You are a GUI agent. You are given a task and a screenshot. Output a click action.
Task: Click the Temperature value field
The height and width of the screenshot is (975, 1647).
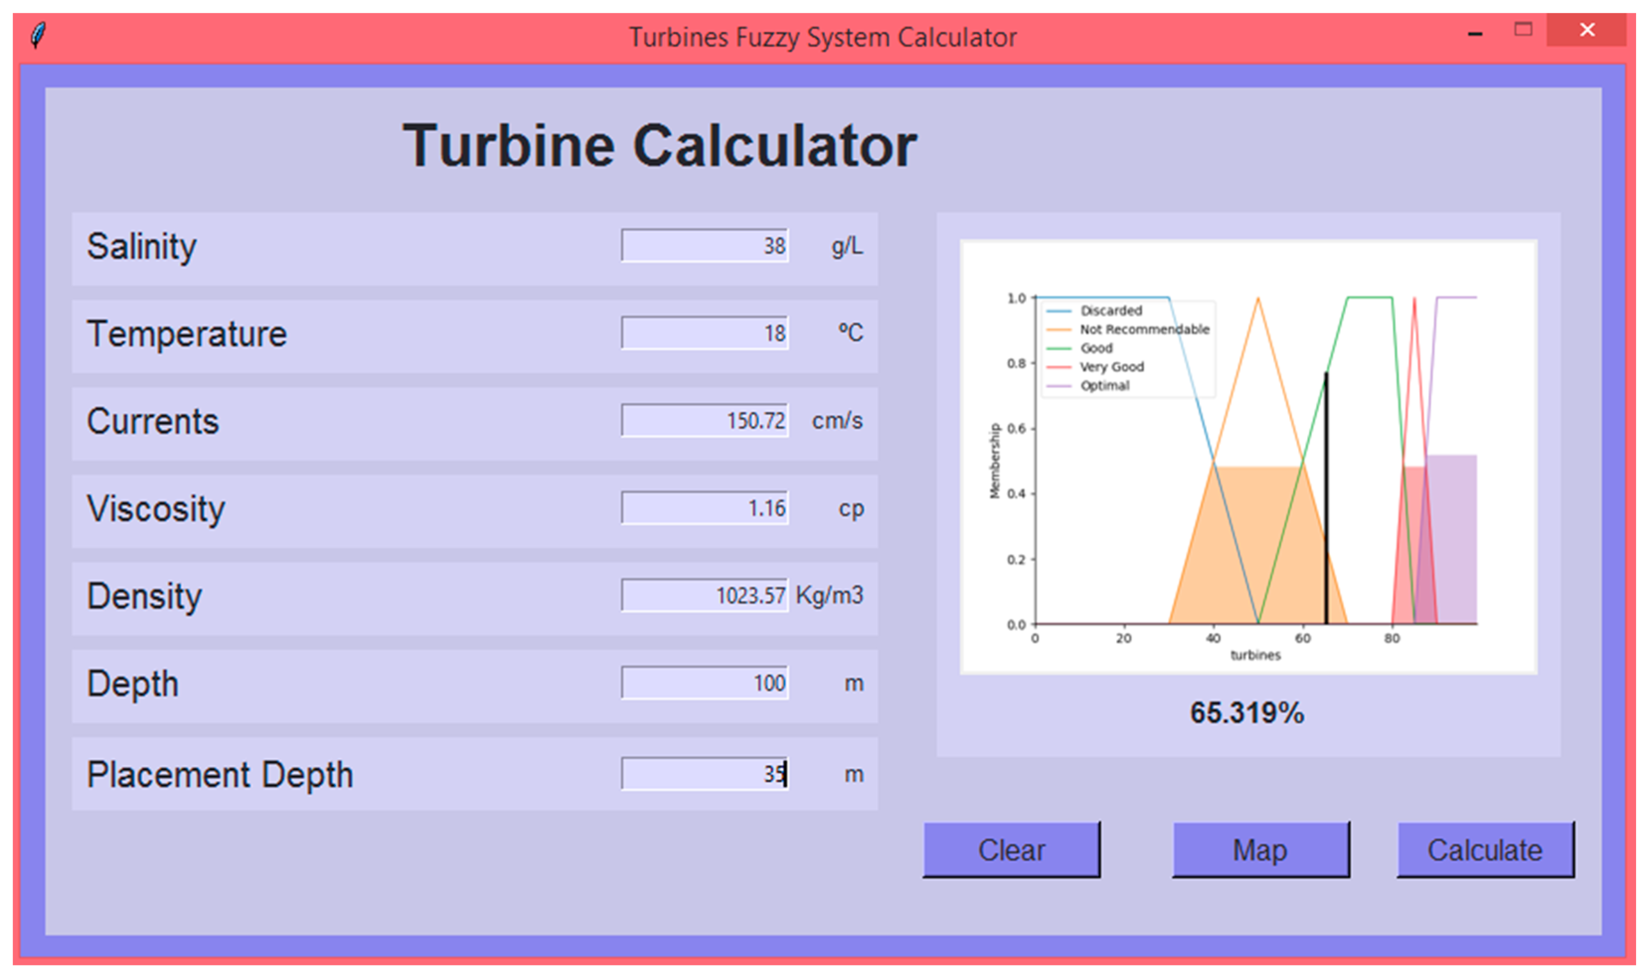click(x=704, y=333)
